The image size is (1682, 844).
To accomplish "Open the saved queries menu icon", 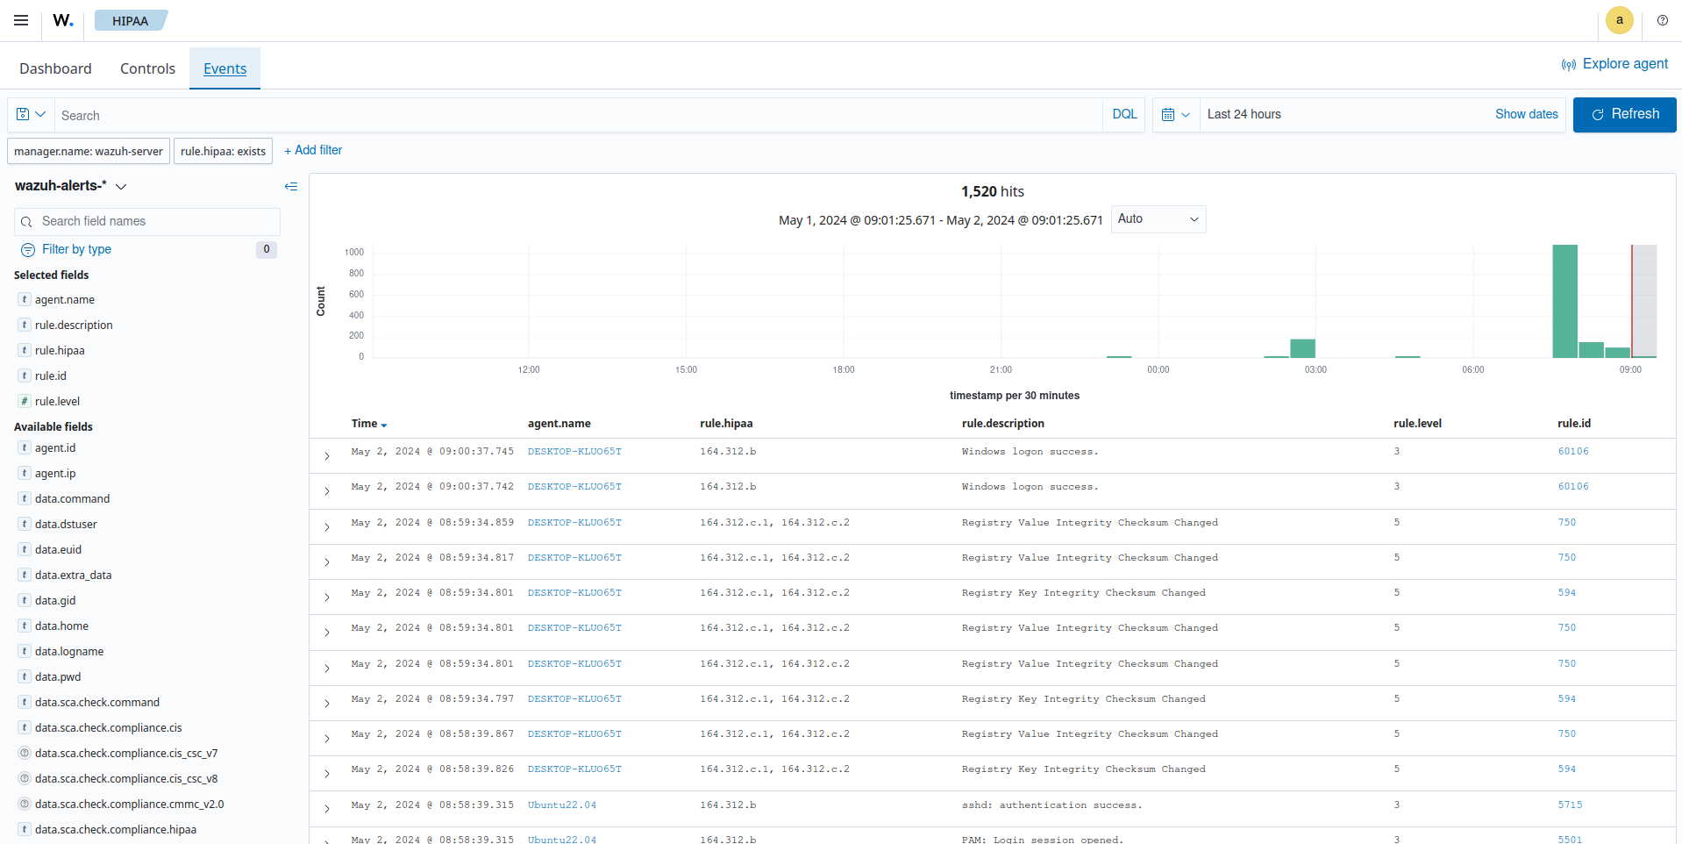I will (x=31, y=115).
